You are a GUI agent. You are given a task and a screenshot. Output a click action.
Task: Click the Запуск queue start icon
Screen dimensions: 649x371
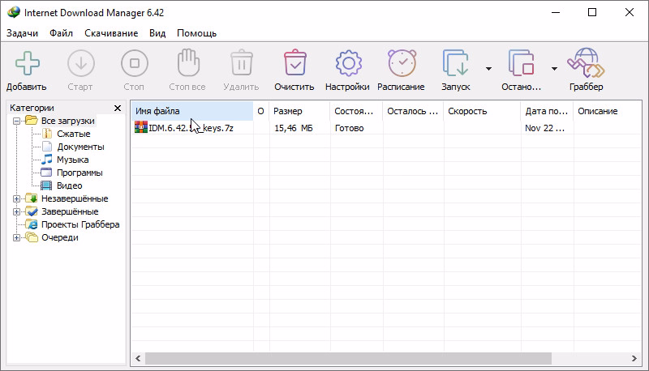(x=455, y=63)
